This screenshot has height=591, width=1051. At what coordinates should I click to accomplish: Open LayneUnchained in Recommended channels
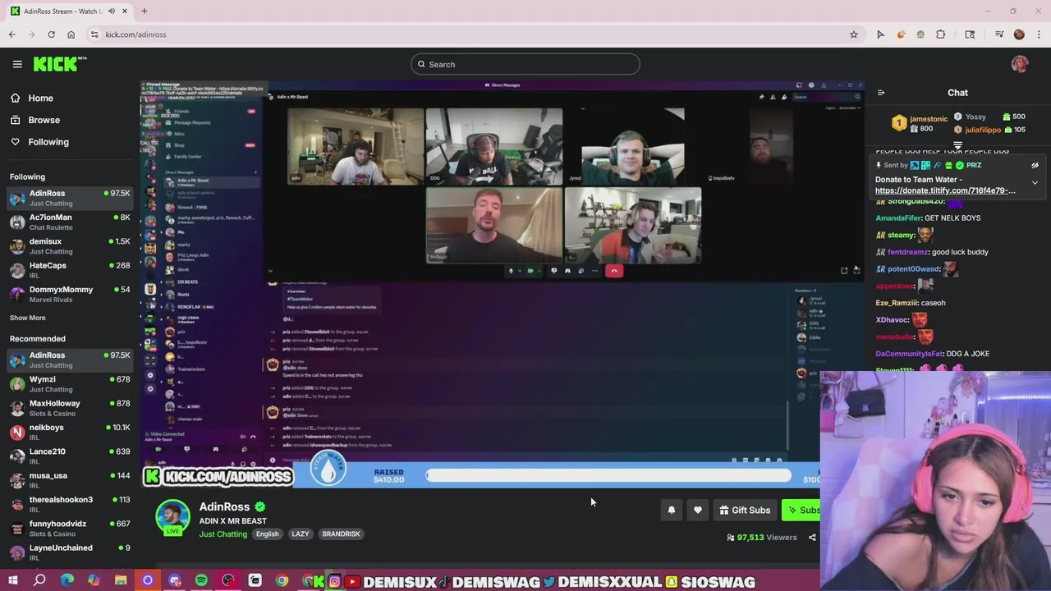tap(70, 552)
